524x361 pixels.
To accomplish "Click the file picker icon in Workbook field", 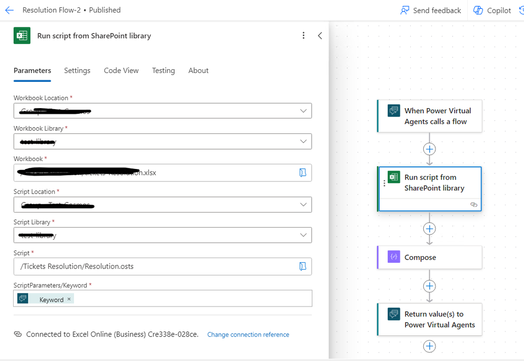I will [x=303, y=173].
